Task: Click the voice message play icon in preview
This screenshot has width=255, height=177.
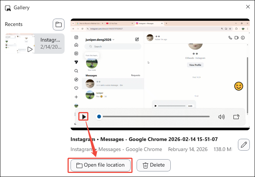Action: click(x=156, y=106)
